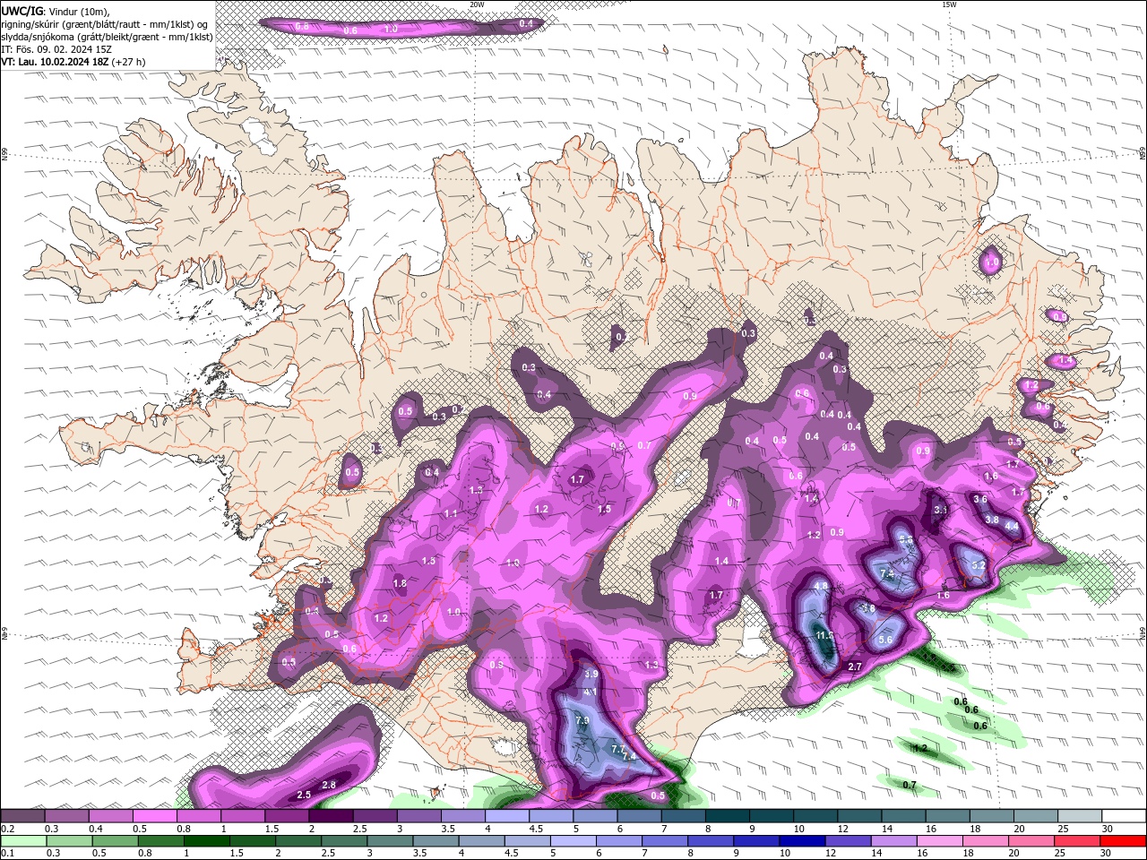Select the '7.9' snowfall value

(582, 720)
